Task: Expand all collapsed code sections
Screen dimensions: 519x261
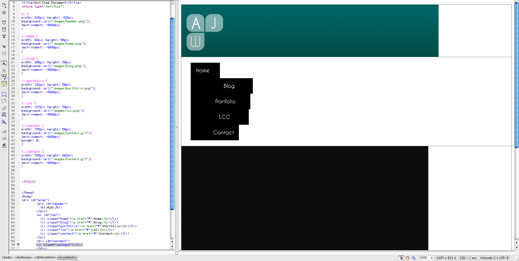Action: click(x=4, y=36)
